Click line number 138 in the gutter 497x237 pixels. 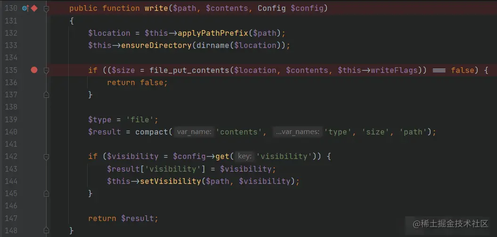[11, 107]
